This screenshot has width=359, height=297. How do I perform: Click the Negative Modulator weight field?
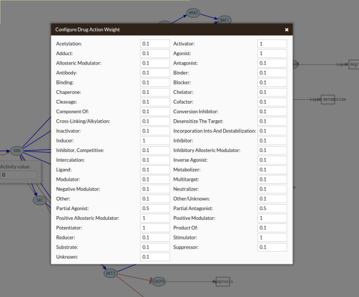pyautogui.click(x=155, y=189)
